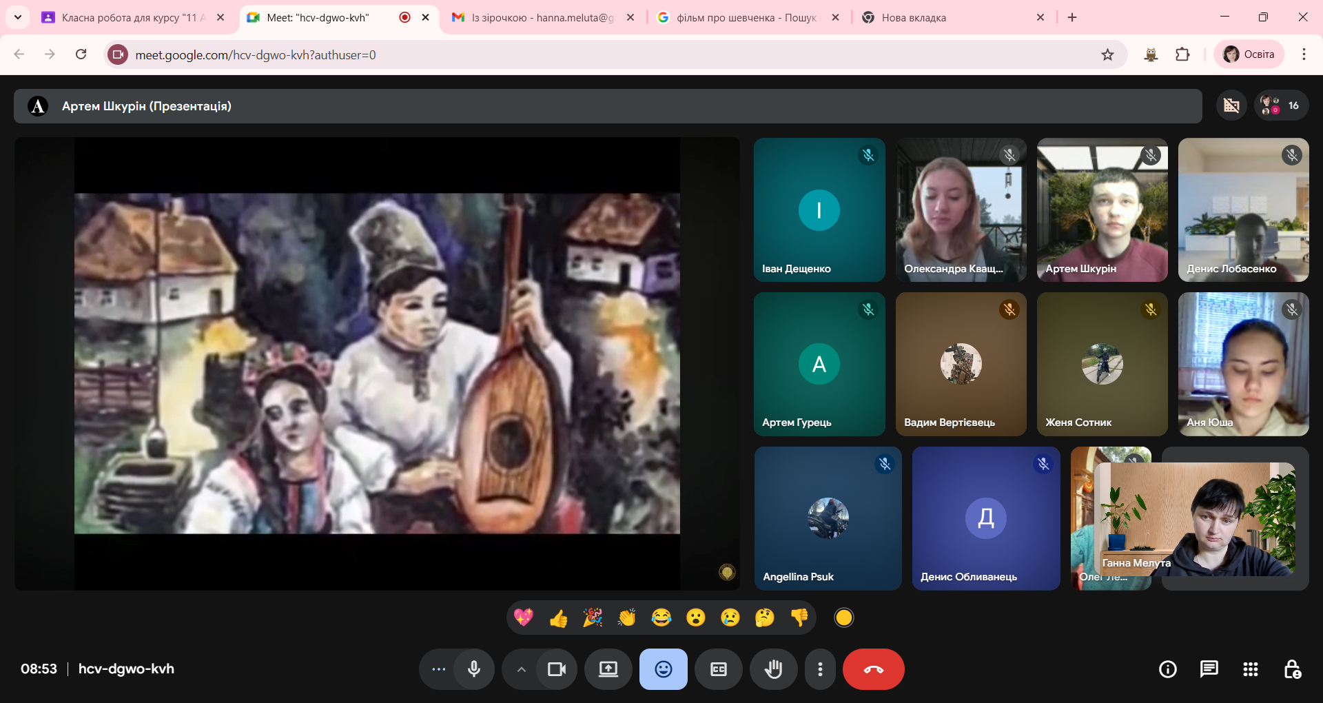Click the hcv-dgwo-kvh meeting code
This screenshot has width=1323, height=703.
click(x=126, y=669)
